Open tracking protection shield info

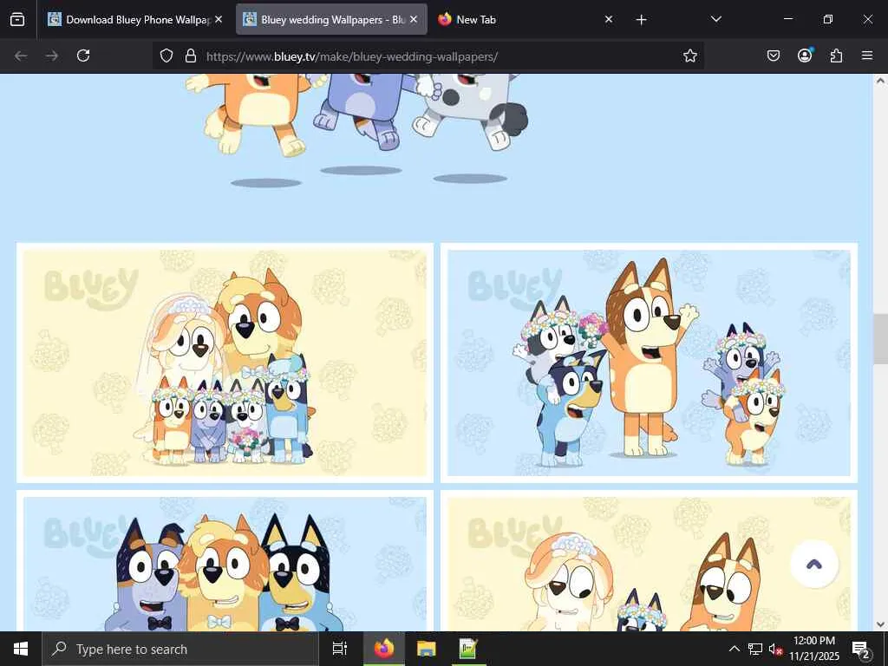click(166, 55)
